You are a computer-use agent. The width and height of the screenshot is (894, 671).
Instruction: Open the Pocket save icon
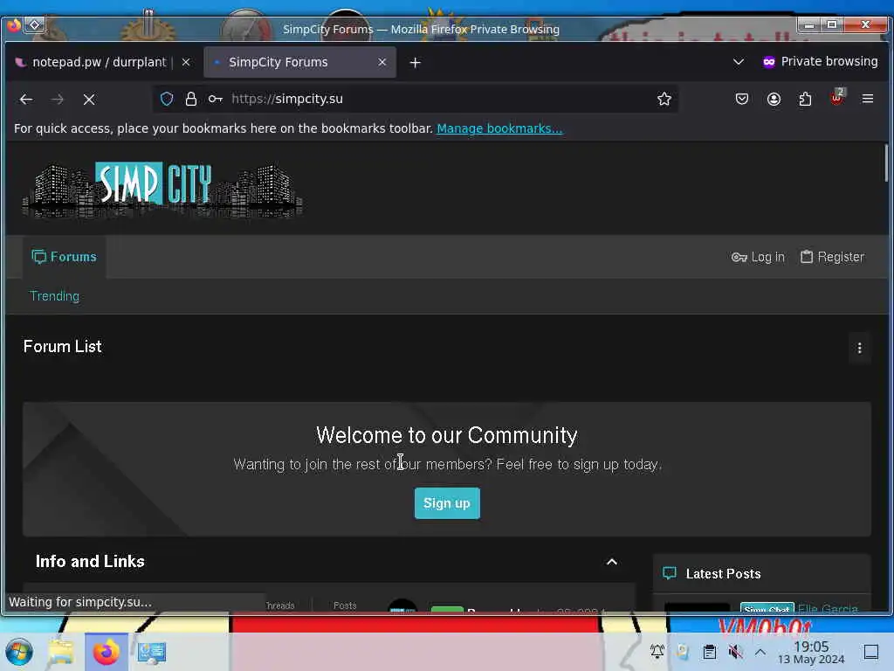tap(742, 99)
